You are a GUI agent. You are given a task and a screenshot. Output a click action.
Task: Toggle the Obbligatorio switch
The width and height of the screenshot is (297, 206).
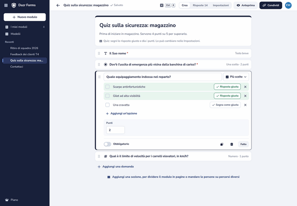point(107,144)
